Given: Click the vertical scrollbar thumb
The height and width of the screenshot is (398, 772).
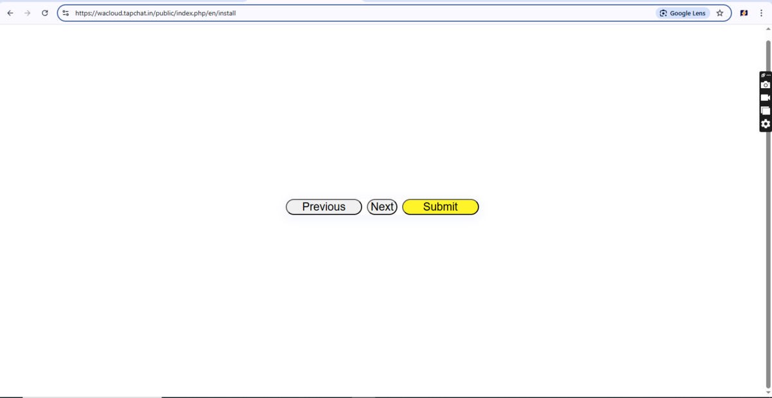Looking at the screenshot, I should [x=767, y=212].
